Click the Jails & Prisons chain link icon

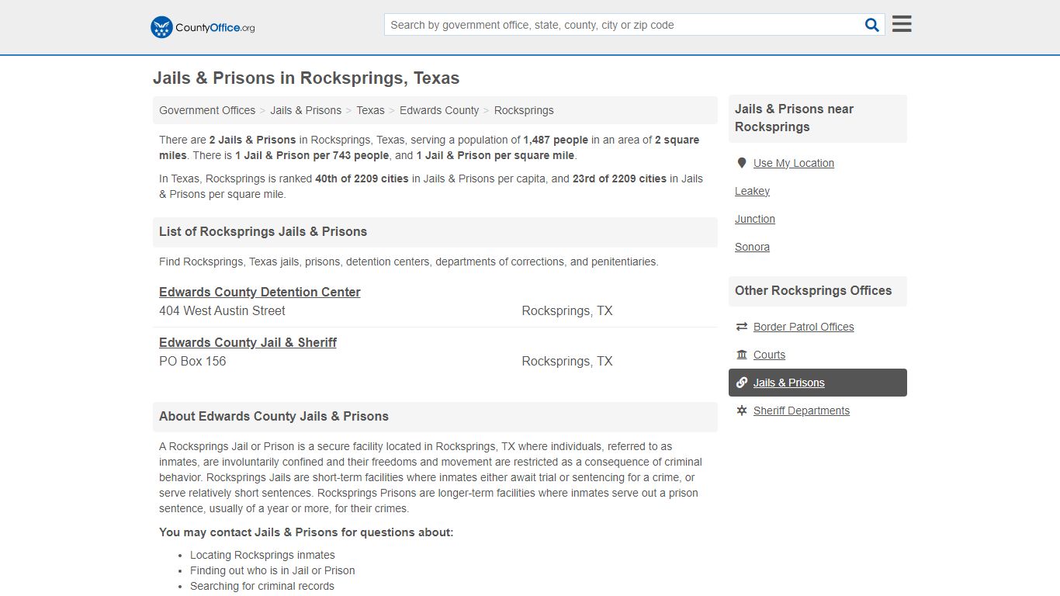coord(742,383)
